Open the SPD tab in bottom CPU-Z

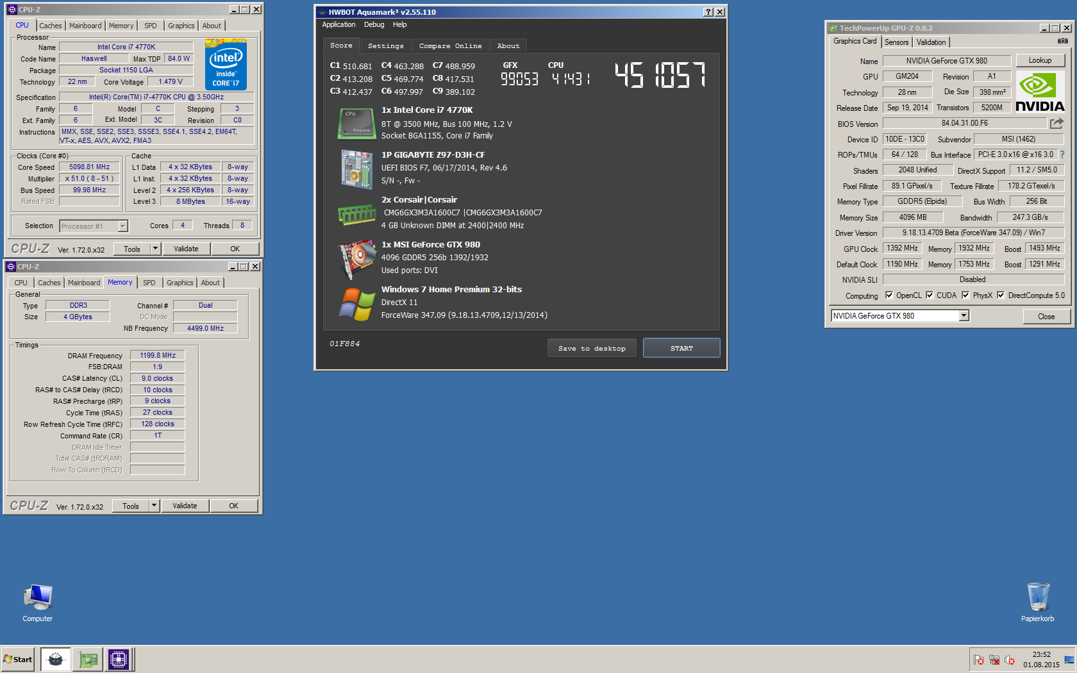[149, 283]
